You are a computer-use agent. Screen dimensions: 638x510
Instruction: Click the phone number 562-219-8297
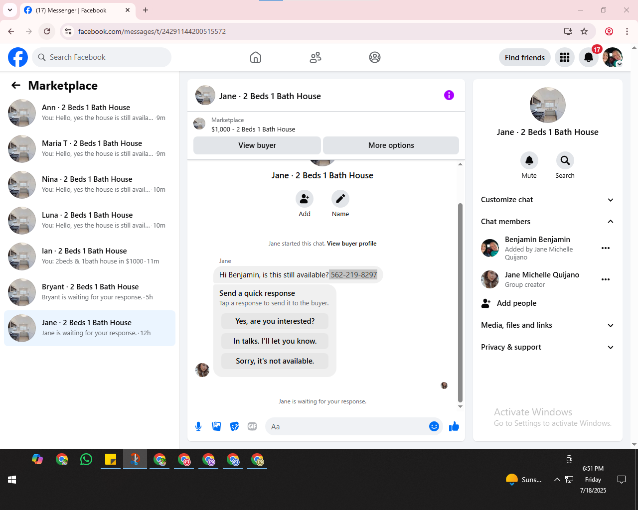pyautogui.click(x=354, y=275)
